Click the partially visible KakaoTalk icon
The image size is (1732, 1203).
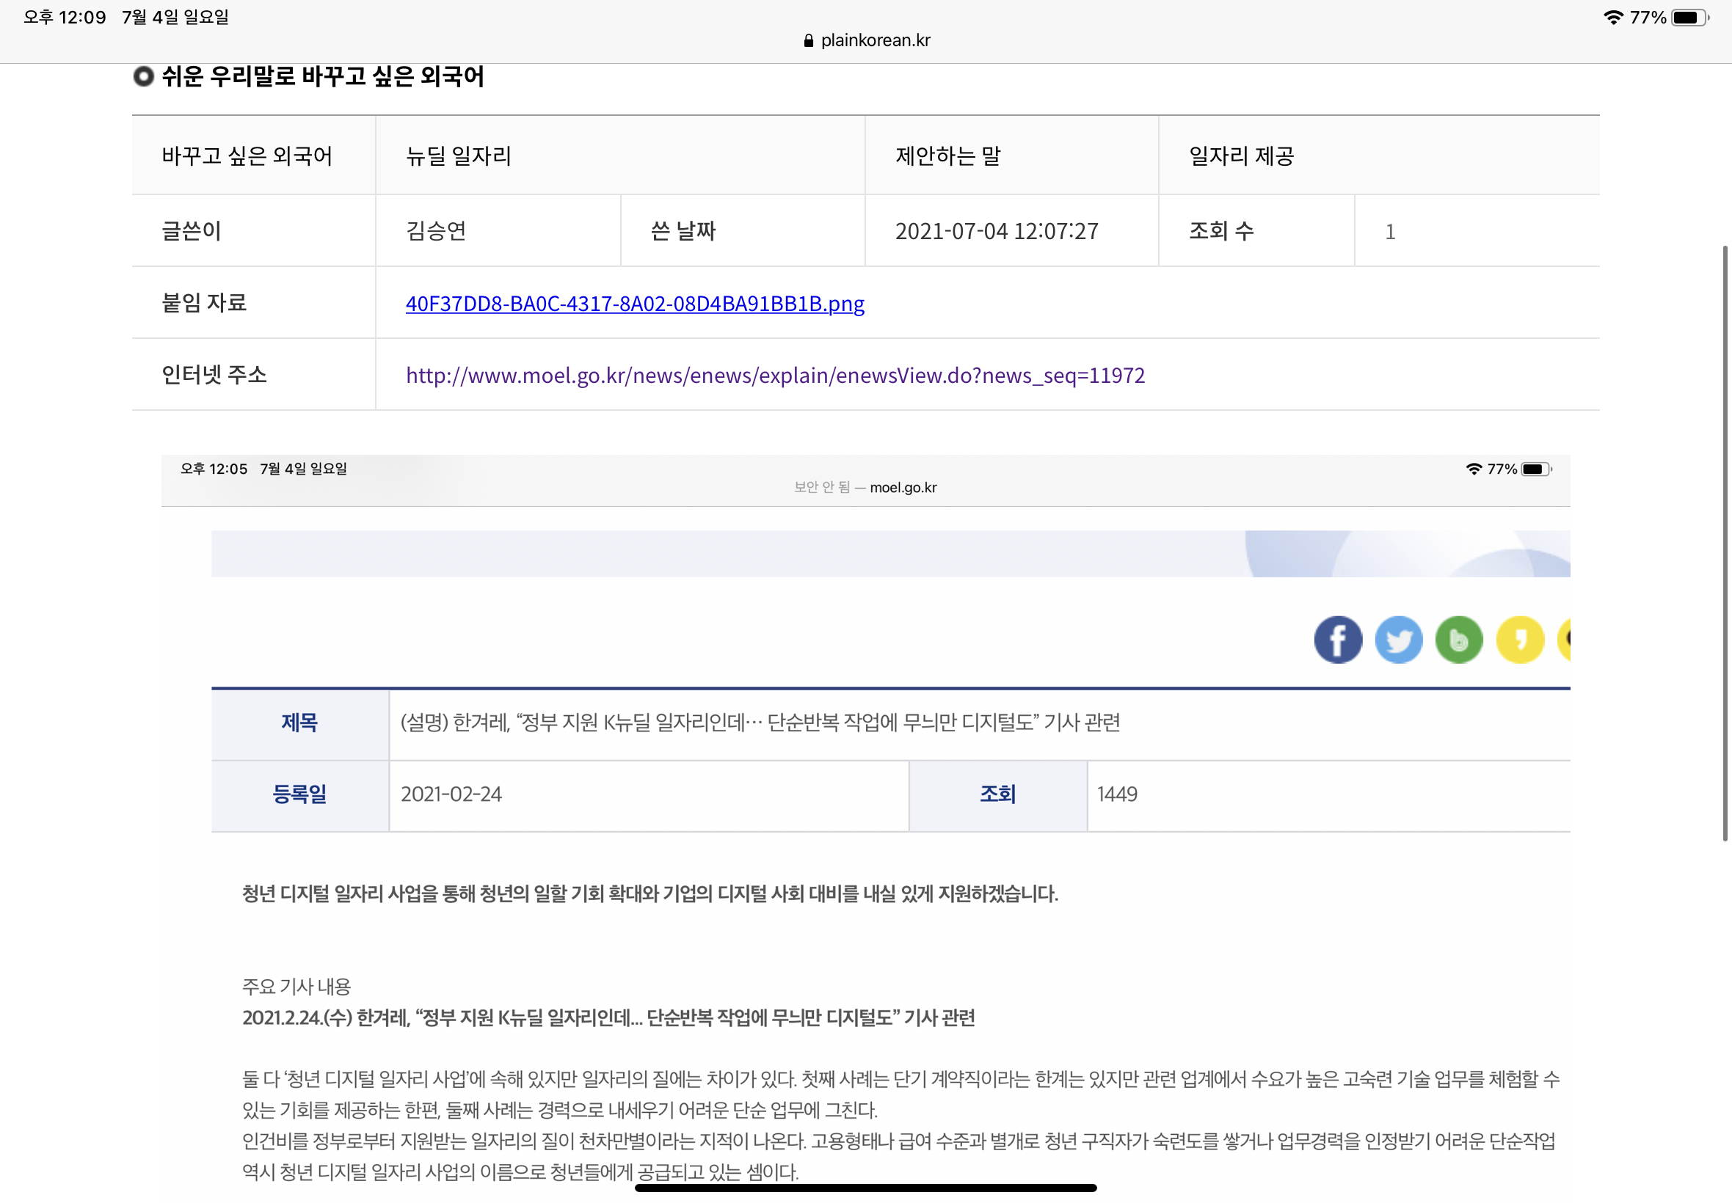click(1564, 640)
